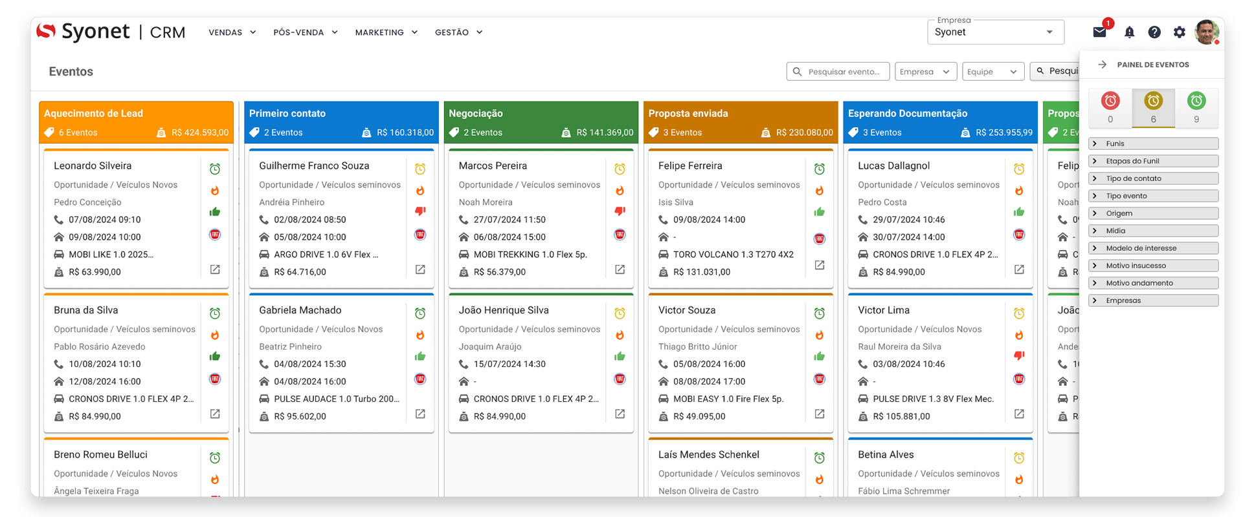The width and height of the screenshot is (1243, 517).
Task: Open the help question mark icon
Action: point(1154,32)
